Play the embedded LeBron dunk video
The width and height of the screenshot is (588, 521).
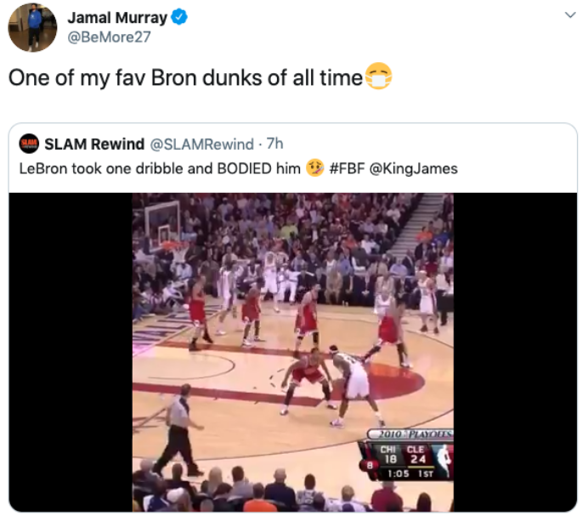[x=293, y=352]
